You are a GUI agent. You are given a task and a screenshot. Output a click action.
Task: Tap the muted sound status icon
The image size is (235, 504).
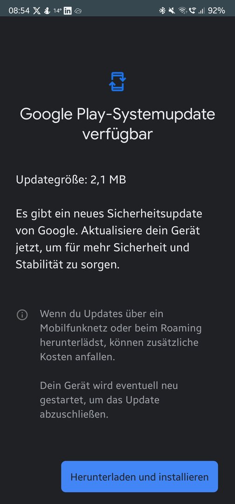[x=172, y=11]
